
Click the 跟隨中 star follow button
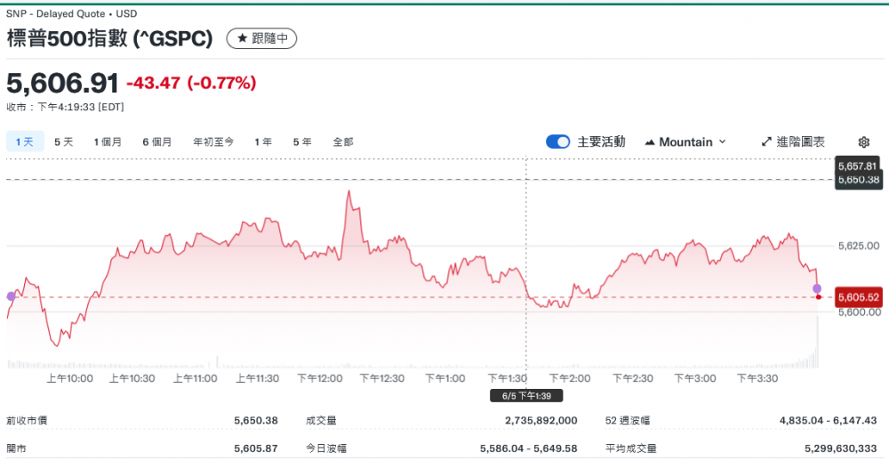[261, 38]
